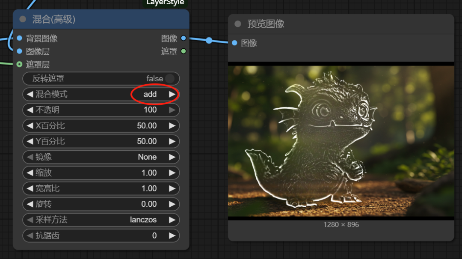462x259 pixels.
Task: Decrease 缩放 with left arrow
Action: [x=30, y=173]
